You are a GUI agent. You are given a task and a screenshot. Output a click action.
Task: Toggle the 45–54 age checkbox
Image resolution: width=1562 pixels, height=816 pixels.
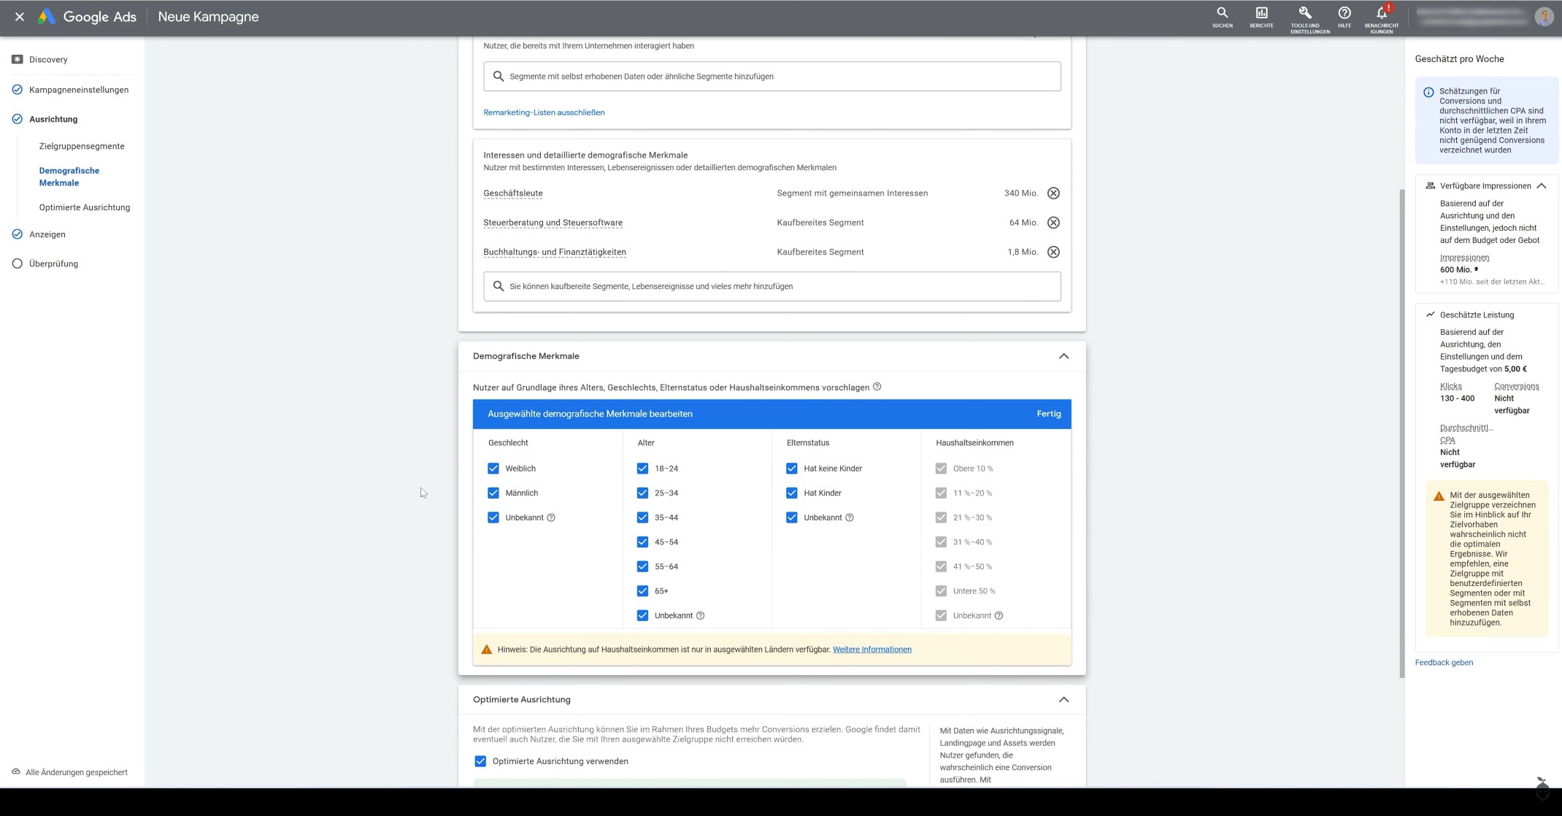[642, 542]
